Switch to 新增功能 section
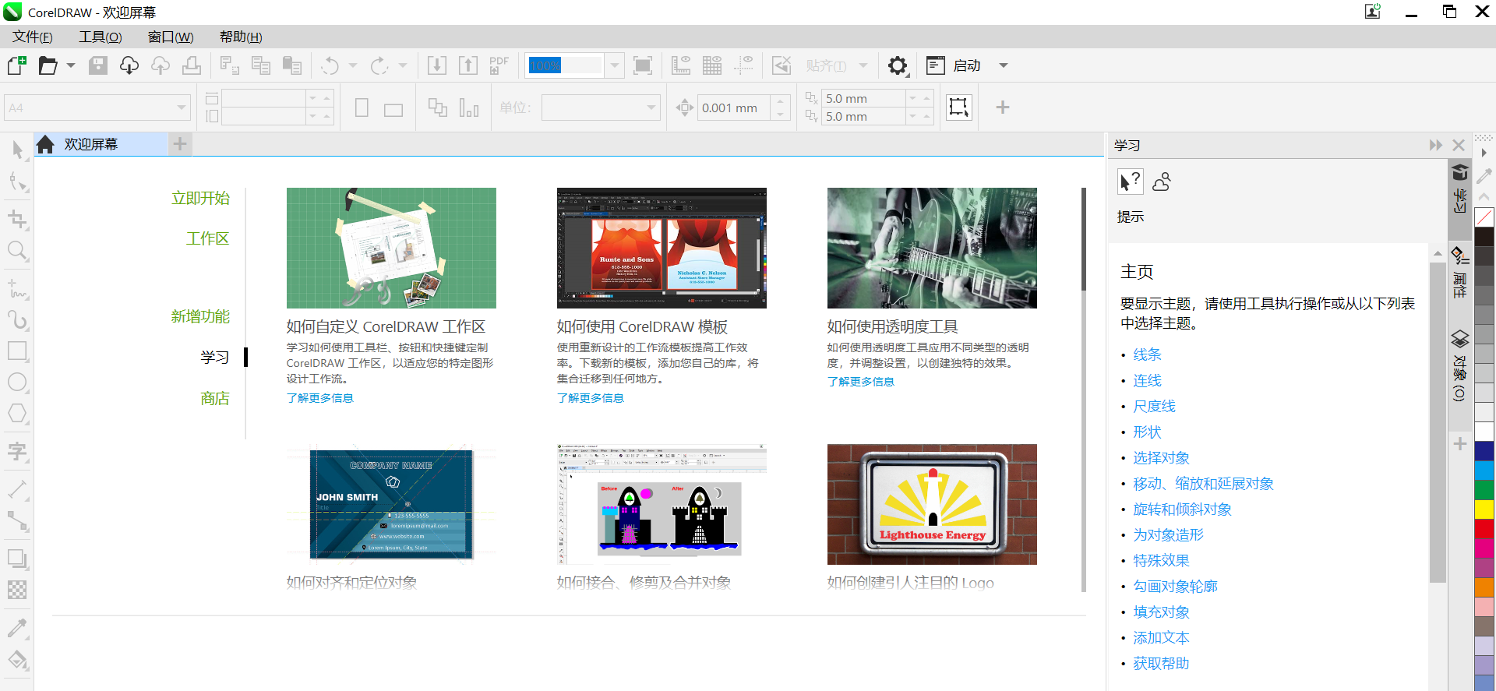This screenshot has height=691, width=1496. (200, 316)
